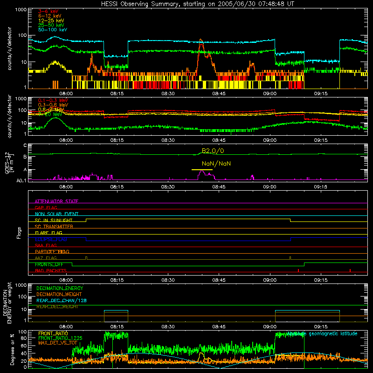Click the REAR_DEC_CHAN/128 legend label
The image size is (373, 373).
pyautogui.click(x=62, y=301)
